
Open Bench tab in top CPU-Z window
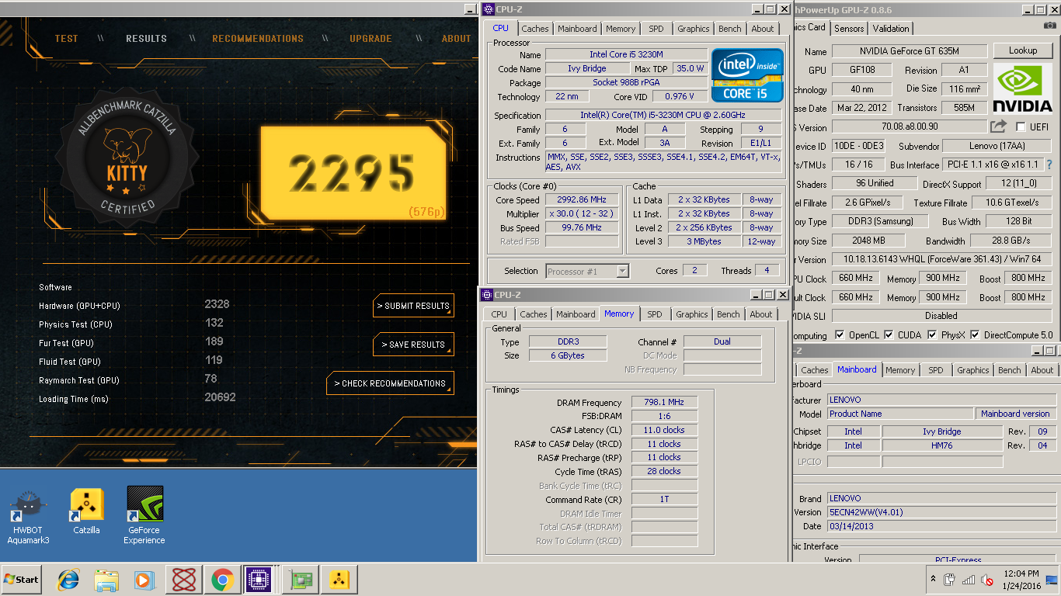pos(730,29)
